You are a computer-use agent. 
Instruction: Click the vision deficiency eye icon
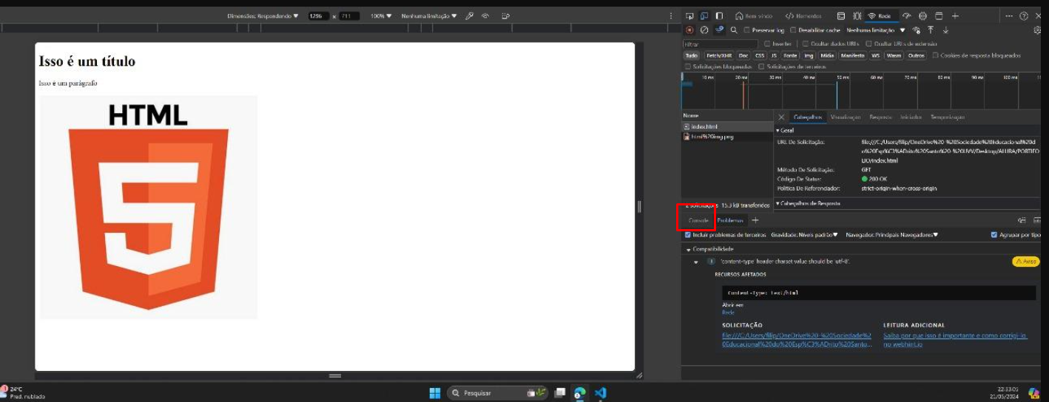[485, 16]
